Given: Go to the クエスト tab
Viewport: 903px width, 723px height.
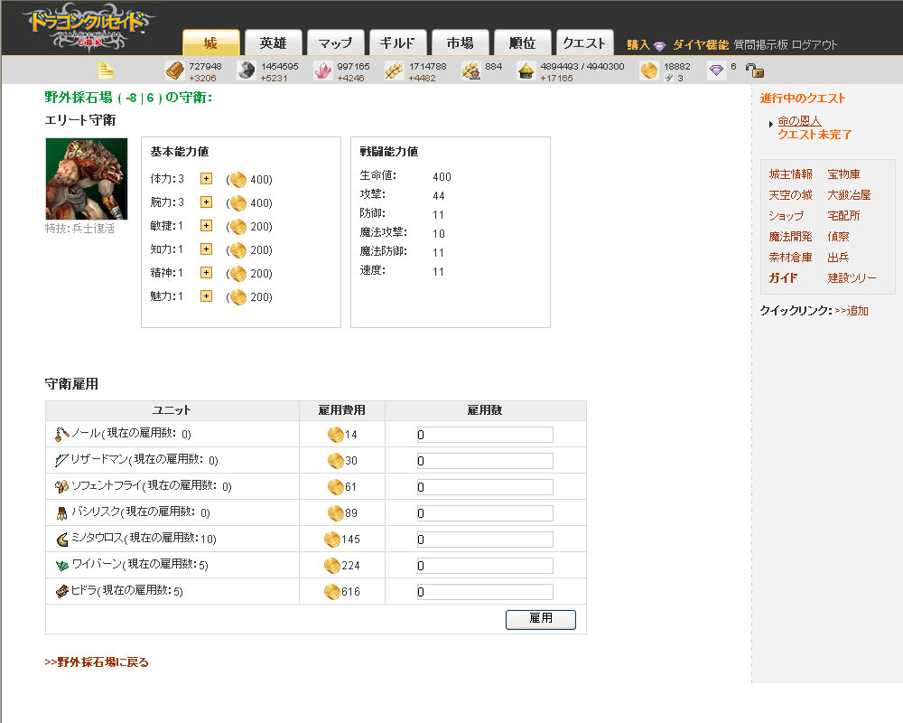Looking at the screenshot, I should click(584, 43).
